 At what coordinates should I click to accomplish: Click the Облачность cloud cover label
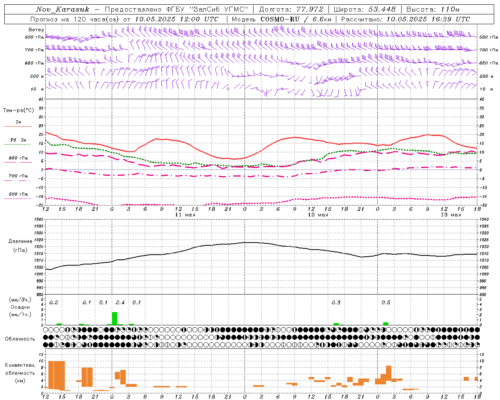point(20,339)
